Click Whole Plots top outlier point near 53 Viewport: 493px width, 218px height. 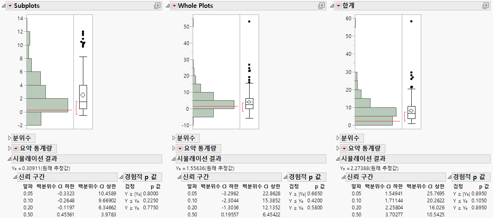(249, 21)
